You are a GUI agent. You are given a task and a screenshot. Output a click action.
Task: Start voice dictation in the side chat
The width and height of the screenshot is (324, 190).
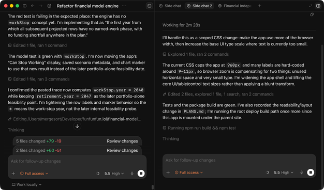click(301, 172)
